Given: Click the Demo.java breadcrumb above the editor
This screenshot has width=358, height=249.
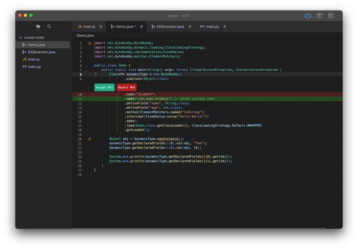Looking at the screenshot, I should click(x=85, y=36).
